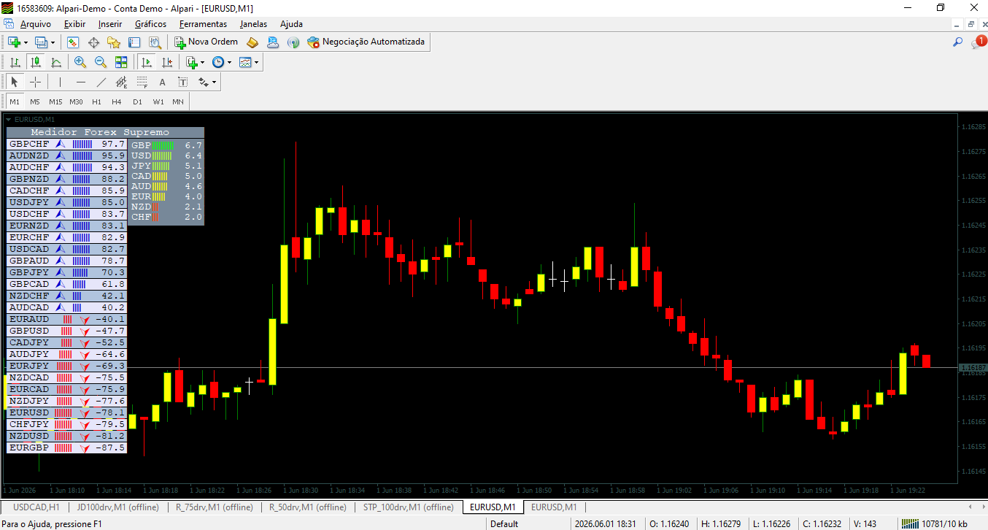The image size is (988, 530).
Task: Select the Horizontal Line drawing tool
Action: [81, 82]
